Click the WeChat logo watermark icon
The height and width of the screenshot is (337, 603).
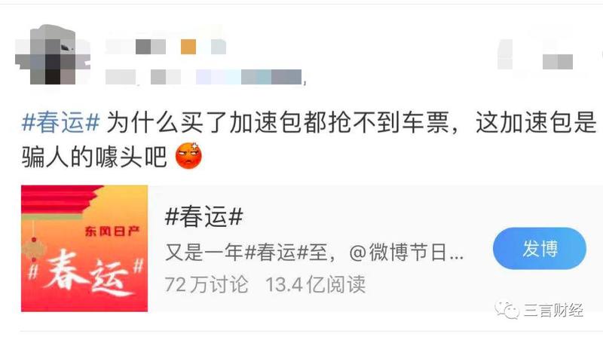(x=507, y=310)
